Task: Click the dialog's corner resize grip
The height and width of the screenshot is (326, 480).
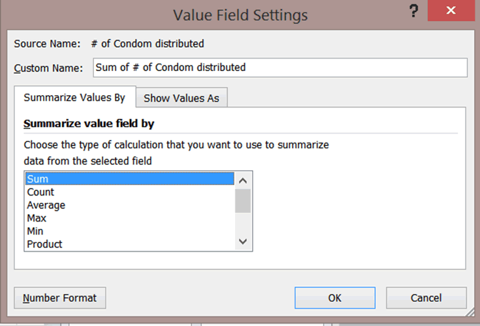Action: pos(470,312)
